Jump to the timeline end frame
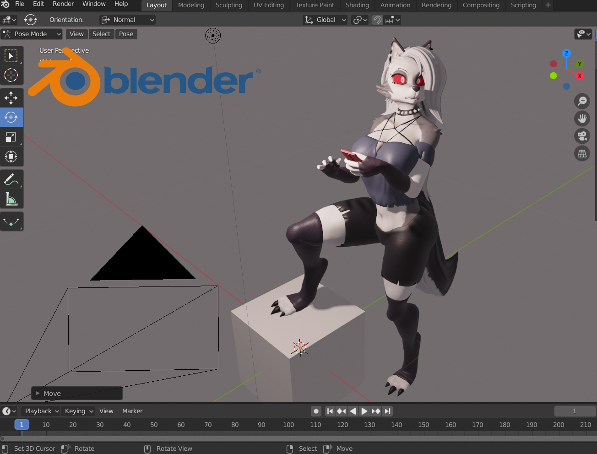This screenshot has height=454, width=597. pyautogui.click(x=387, y=411)
